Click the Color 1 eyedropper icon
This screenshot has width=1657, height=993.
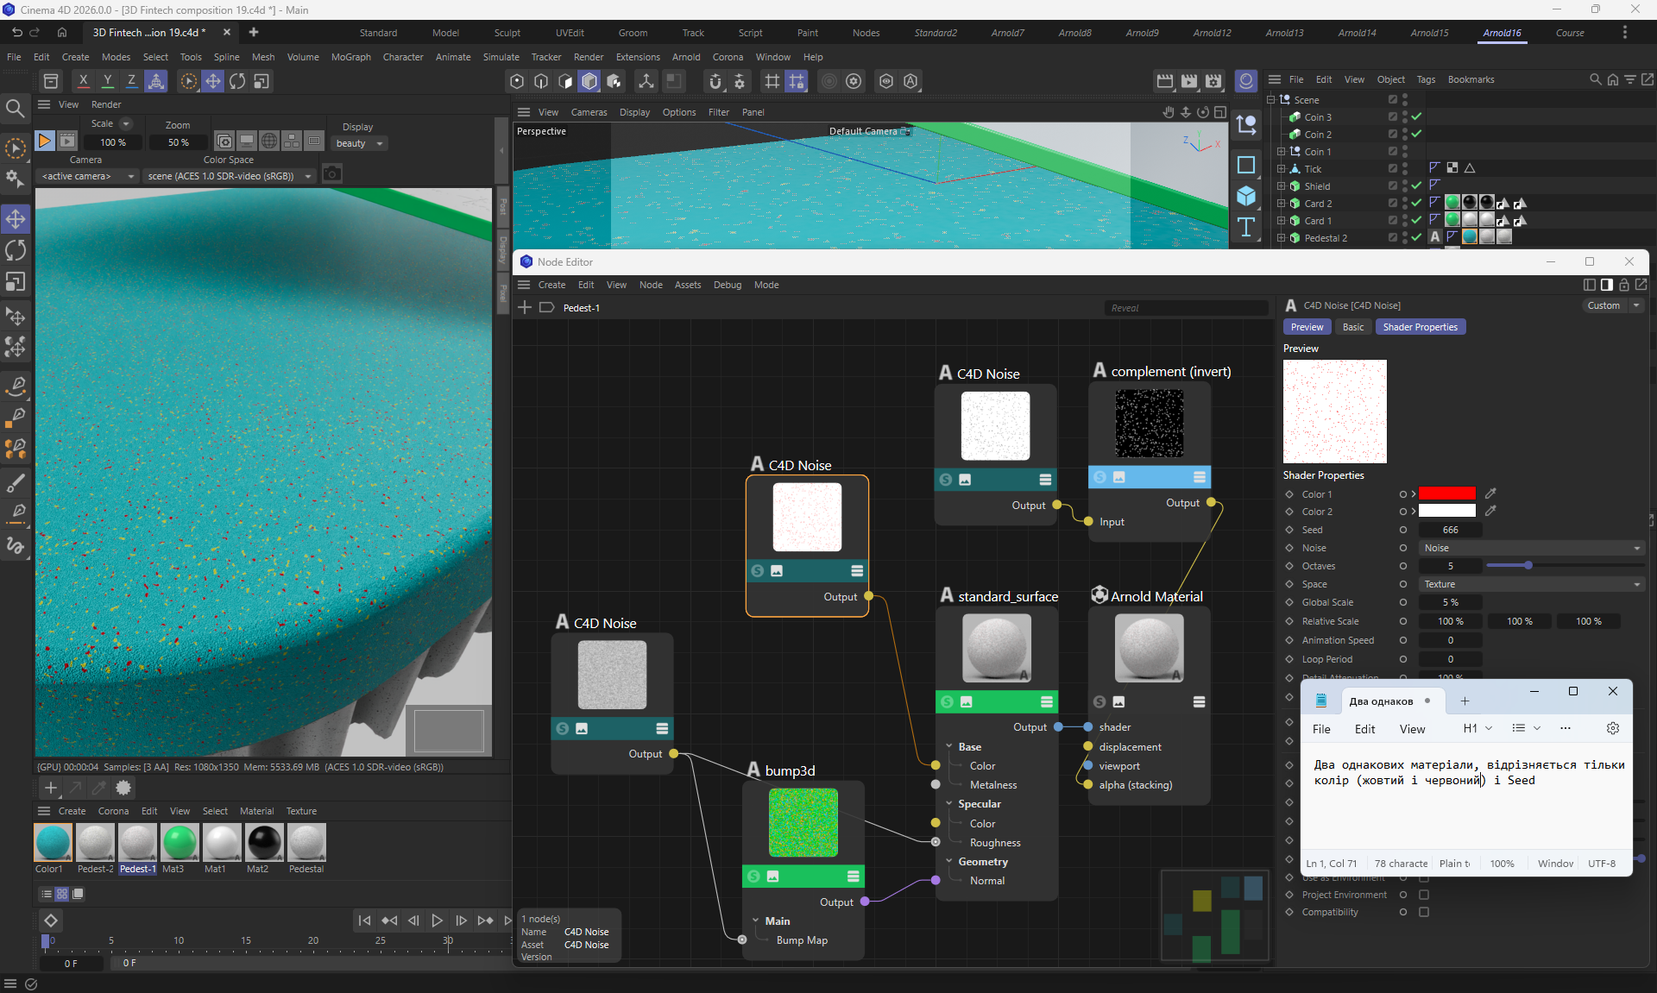coord(1490,493)
